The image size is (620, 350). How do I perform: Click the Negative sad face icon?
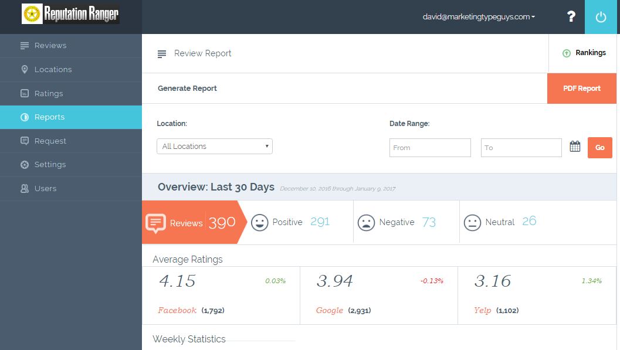tap(366, 223)
